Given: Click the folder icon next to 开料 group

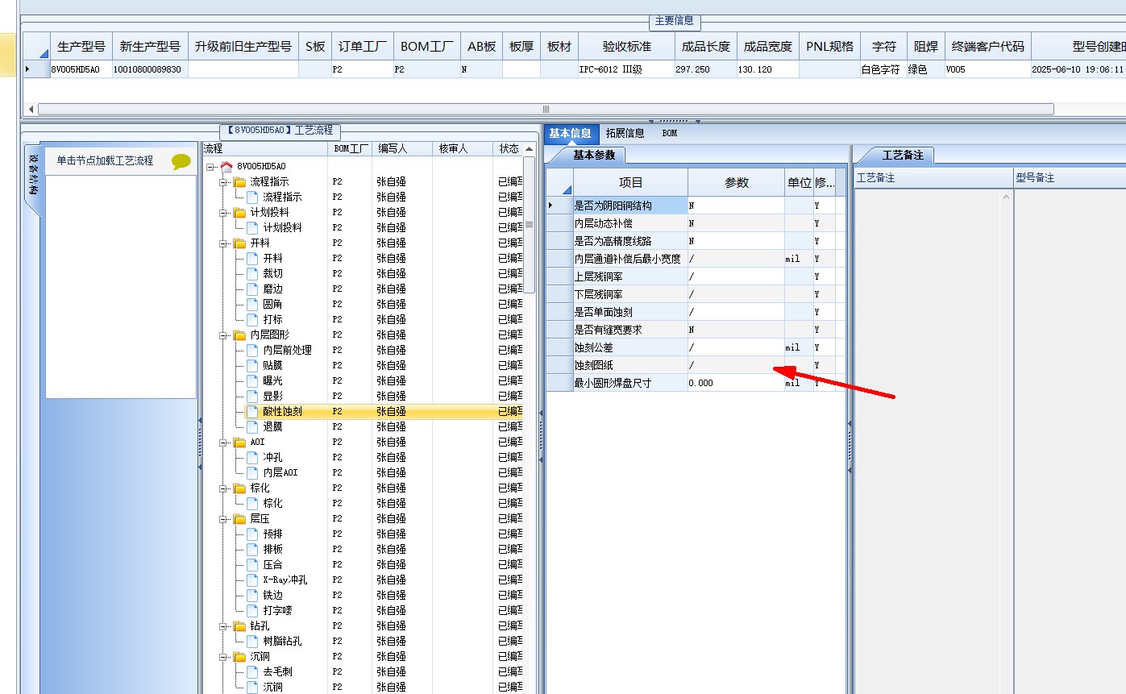Looking at the screenshot, I should click(x=239, y=243).
